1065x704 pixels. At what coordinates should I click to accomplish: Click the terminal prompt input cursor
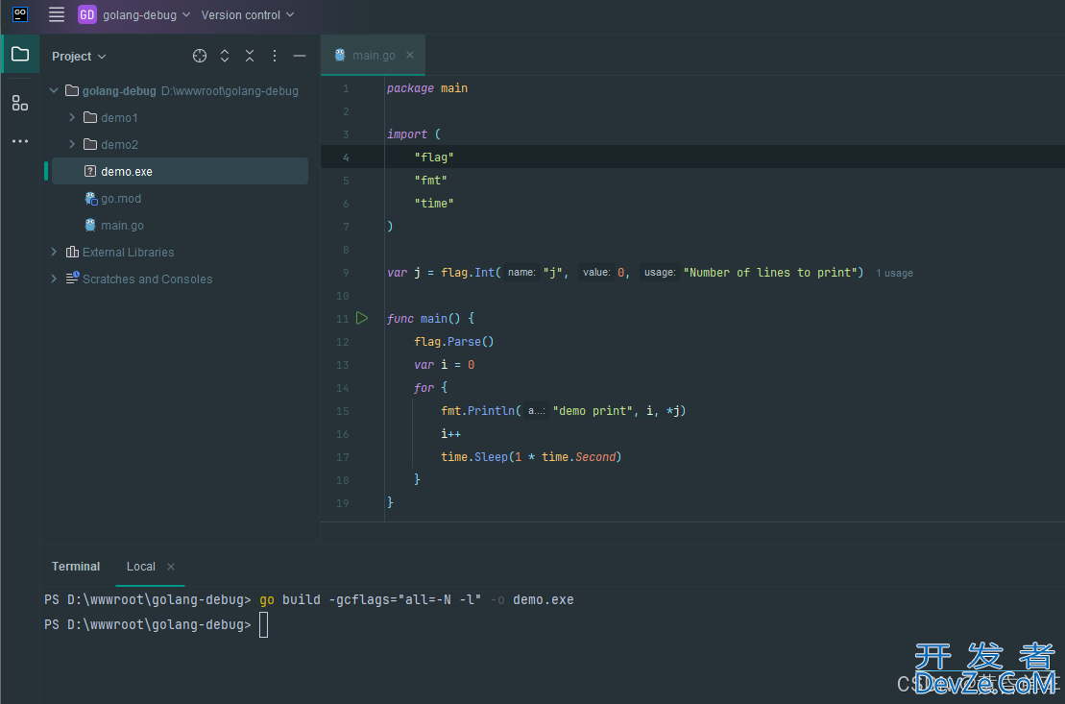263,624
